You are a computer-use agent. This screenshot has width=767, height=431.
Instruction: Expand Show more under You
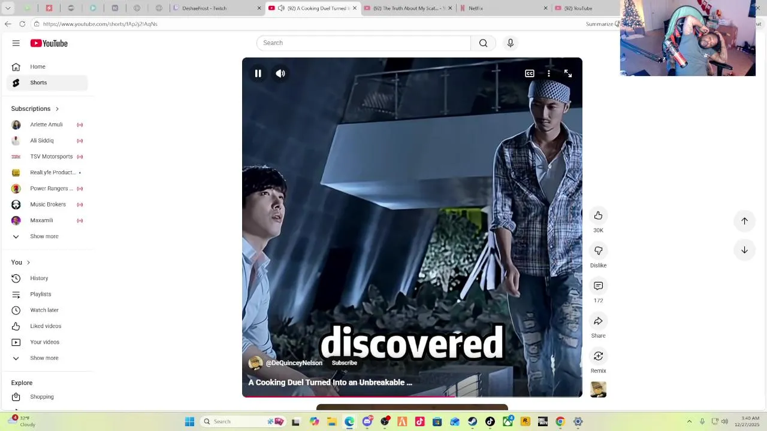pyautogui.click(x=47, y=358)
